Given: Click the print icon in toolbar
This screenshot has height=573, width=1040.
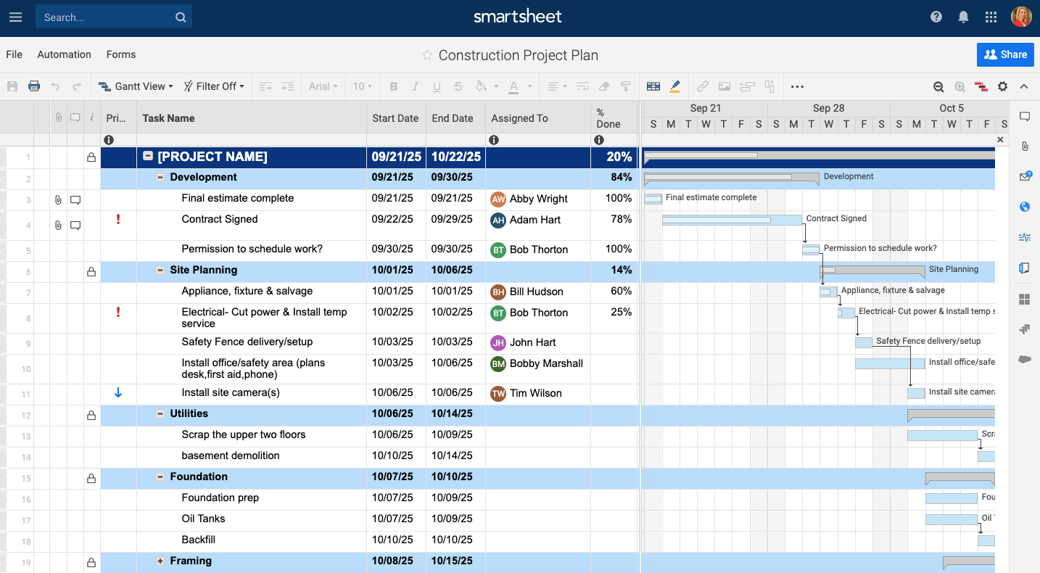Looking at the screenshot, I should pyautogui.click(x=34, y=86).
